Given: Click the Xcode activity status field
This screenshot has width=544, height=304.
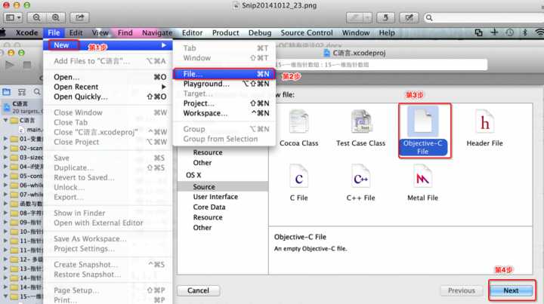Looking at the screenshot, I should pos(381,64).
